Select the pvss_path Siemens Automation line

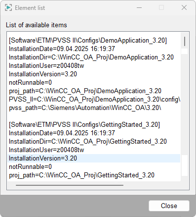click(x=94, y=108)
